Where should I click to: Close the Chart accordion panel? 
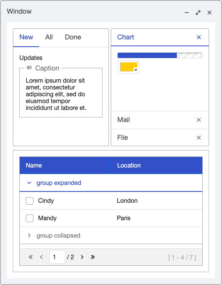(x=199, y=37)
